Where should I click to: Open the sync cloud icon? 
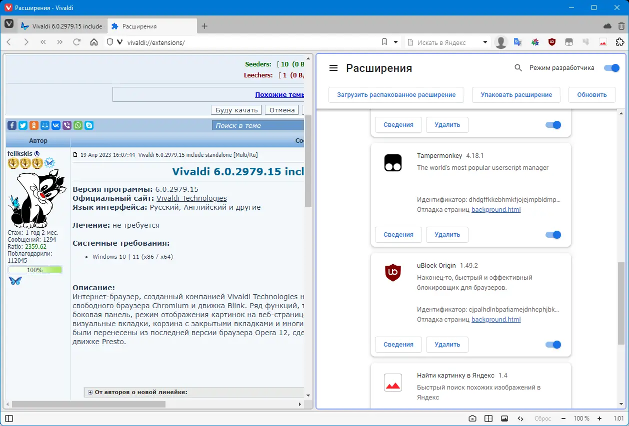coord(608,26)
